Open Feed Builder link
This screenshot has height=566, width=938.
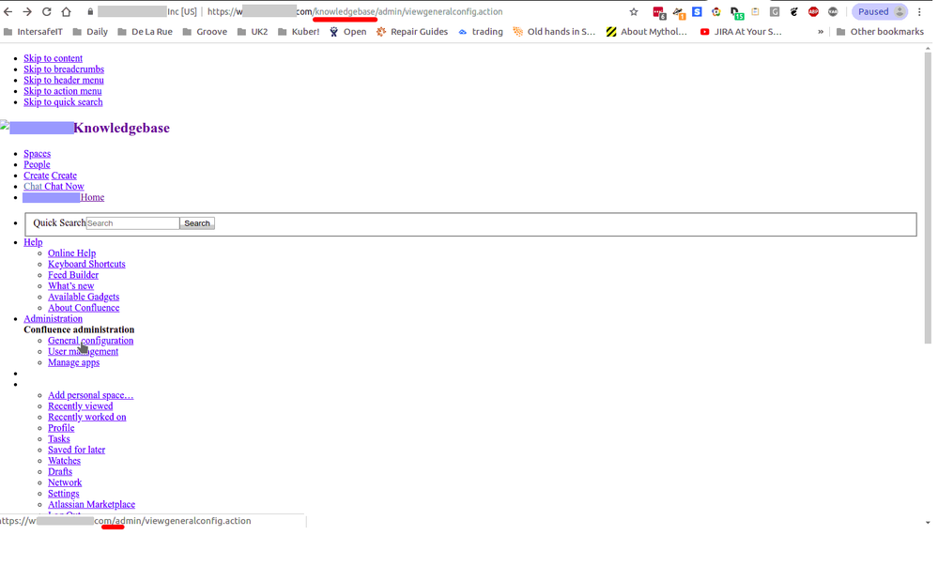(x=73, y=275)
